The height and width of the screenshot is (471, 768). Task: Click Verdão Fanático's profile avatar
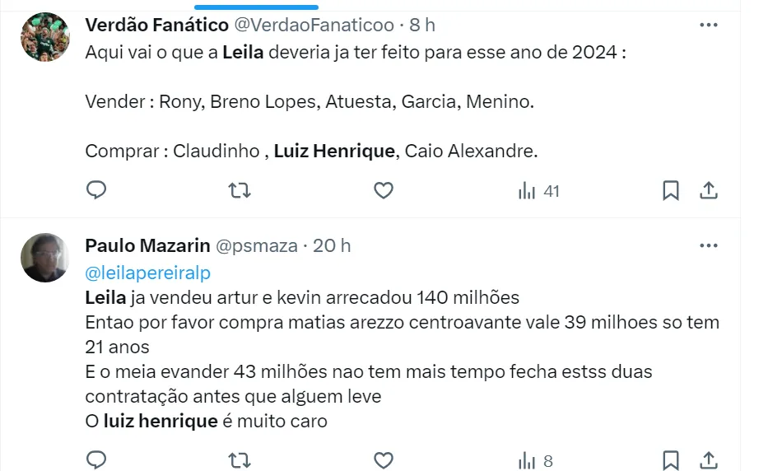point(44,37)
